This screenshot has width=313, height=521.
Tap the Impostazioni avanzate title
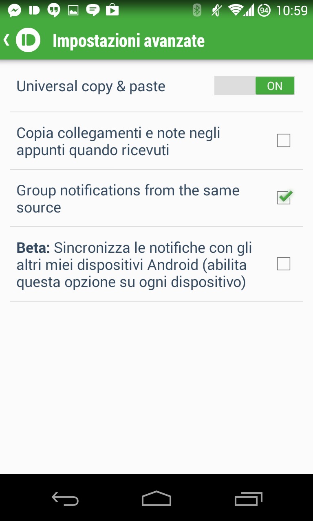click(128, 41)
